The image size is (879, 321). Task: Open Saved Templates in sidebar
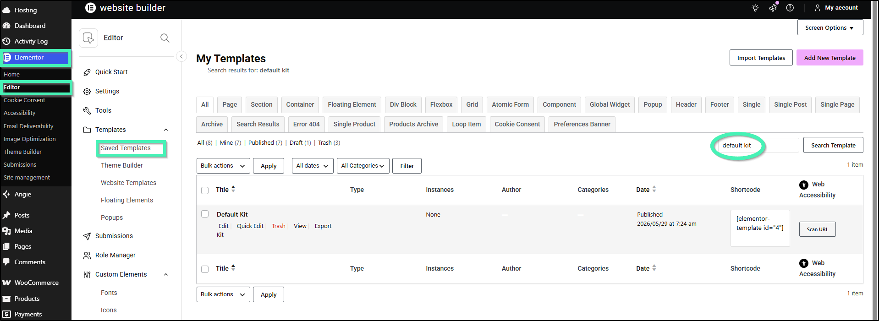click(x=126, y=148)
